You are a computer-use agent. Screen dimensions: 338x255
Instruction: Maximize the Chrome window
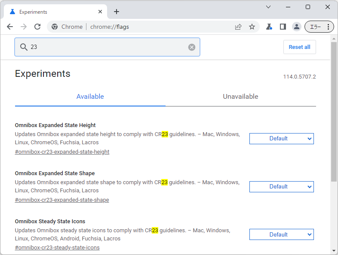pos(308,7)
